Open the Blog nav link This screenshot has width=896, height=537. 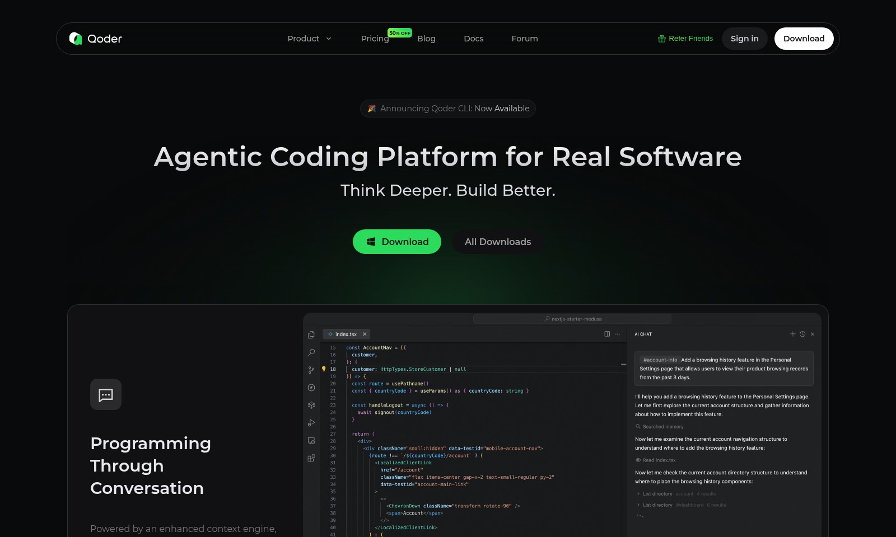pos(426,39)
